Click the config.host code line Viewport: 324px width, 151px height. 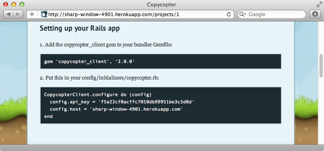coord(116,109)
